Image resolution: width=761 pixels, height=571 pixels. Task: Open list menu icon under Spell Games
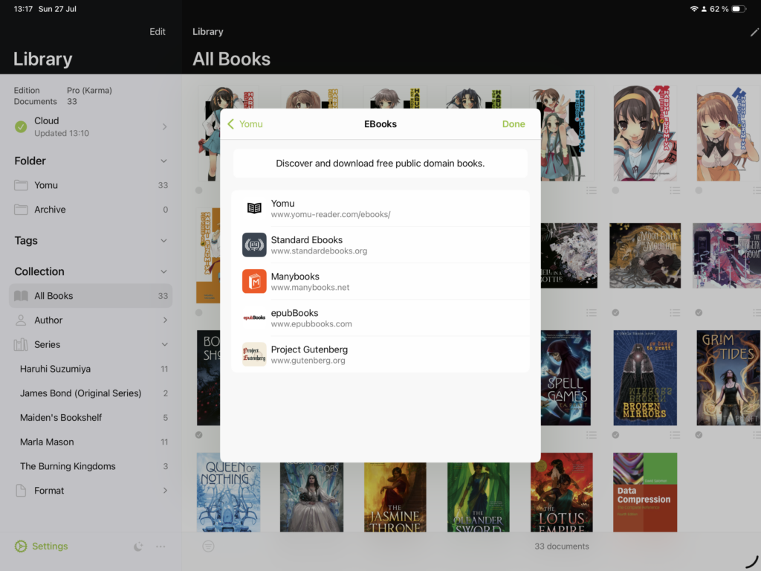(592, 435)
